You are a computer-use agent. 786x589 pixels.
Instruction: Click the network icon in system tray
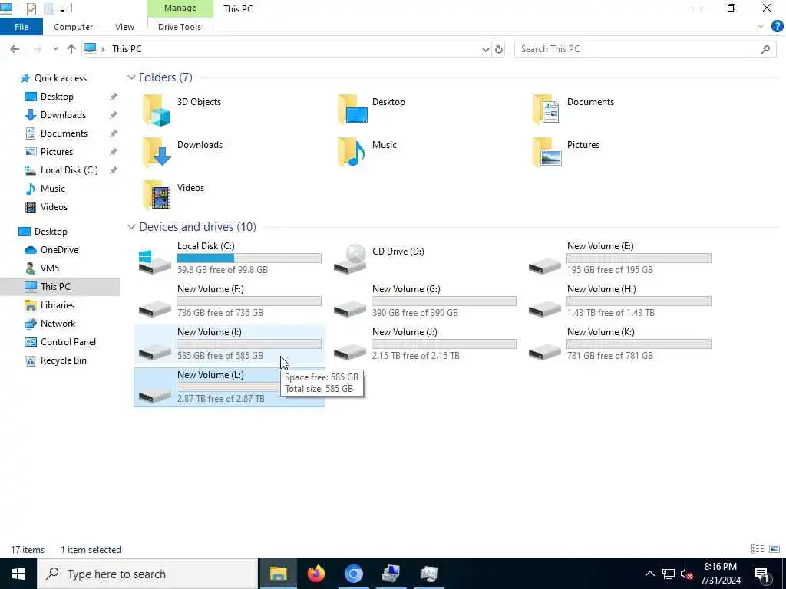(669, 574)
